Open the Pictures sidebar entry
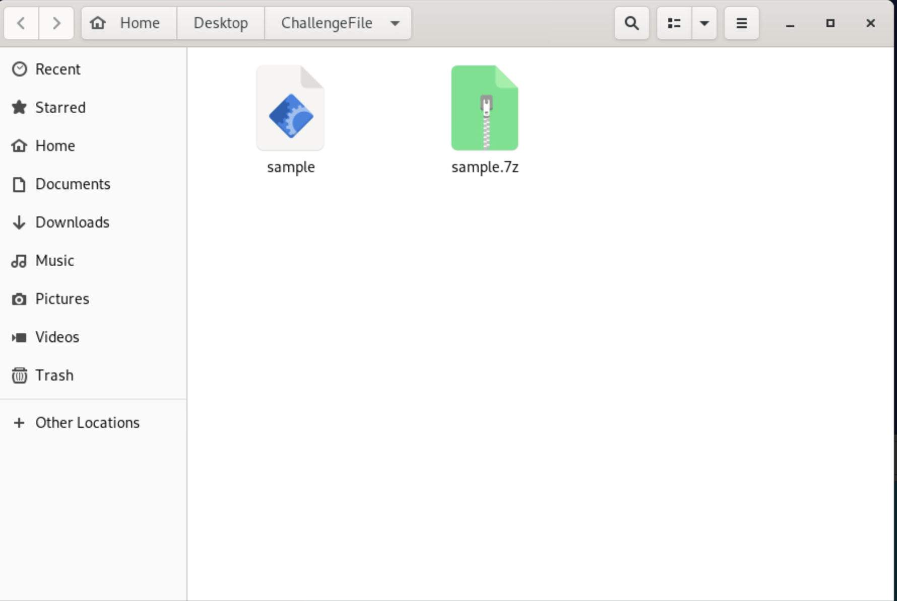 (x=62, y=299)
